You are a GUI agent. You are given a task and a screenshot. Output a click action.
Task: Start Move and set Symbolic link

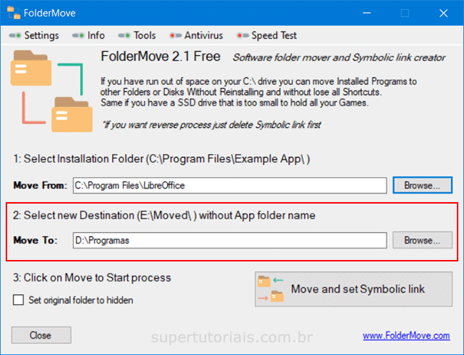click(353, 289)
